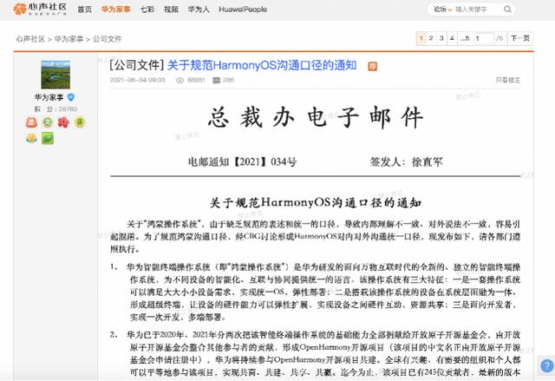Click the orange-yellow medal in second row
Image resolution: width=555 pixels, height=381 pixels.
[x=31, y=139]
